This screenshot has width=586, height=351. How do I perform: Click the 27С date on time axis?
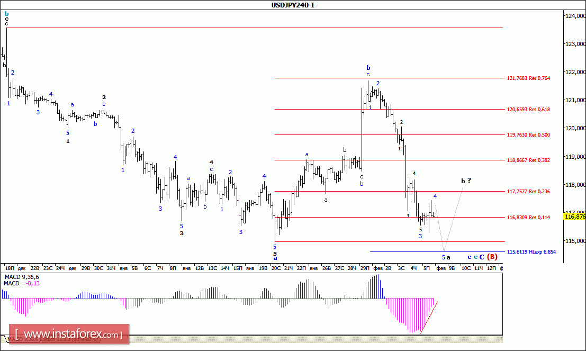click(x=339, y=268)
